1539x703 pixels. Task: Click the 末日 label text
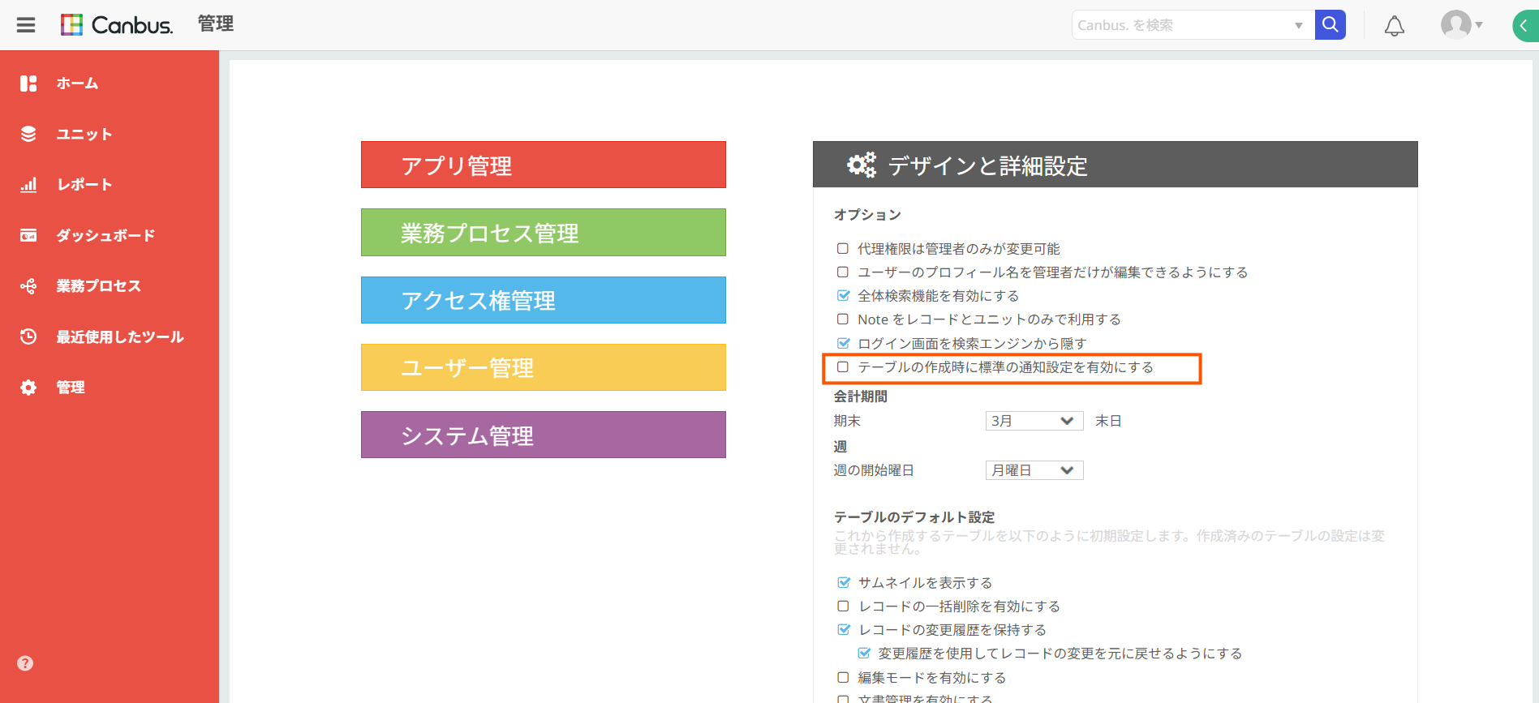click(x=1108, y=421)
